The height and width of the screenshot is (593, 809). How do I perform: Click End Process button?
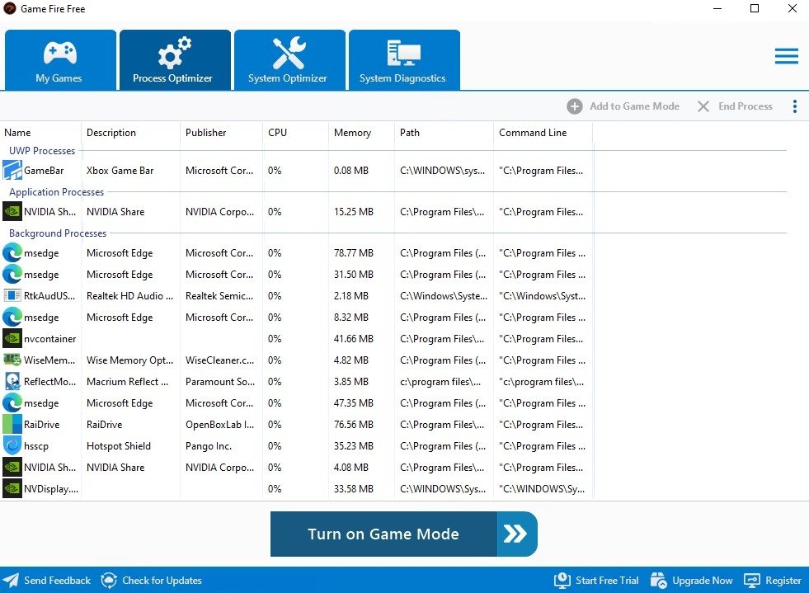735,106
